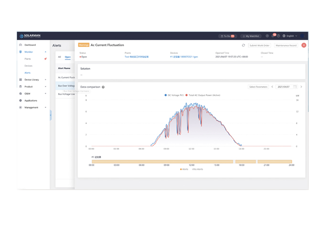Click the pin icon next to Plants

45,59
